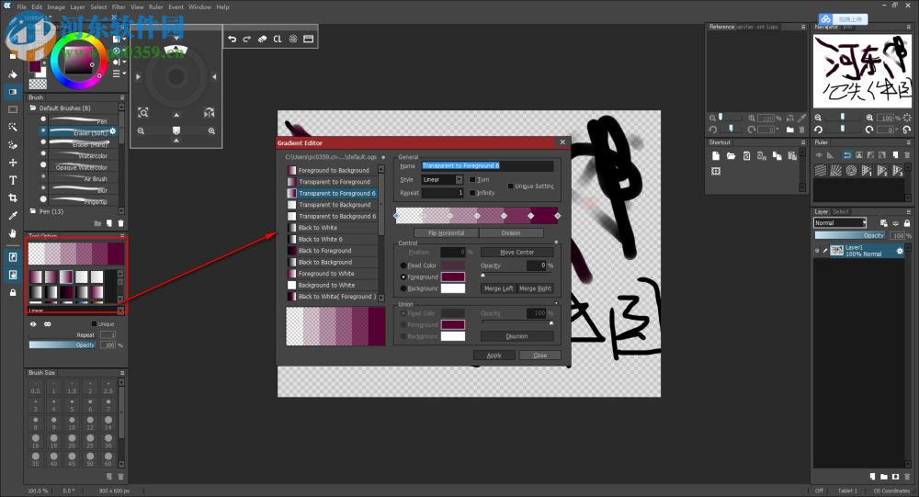Toggle the Unique checkbox in Tool Option
The width and height of the screenshot is (919, 497).
tap(94, 323)
